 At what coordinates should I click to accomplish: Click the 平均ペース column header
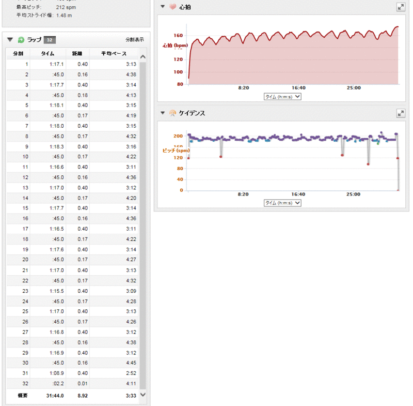pyautogui.click(x=113, y=53)
